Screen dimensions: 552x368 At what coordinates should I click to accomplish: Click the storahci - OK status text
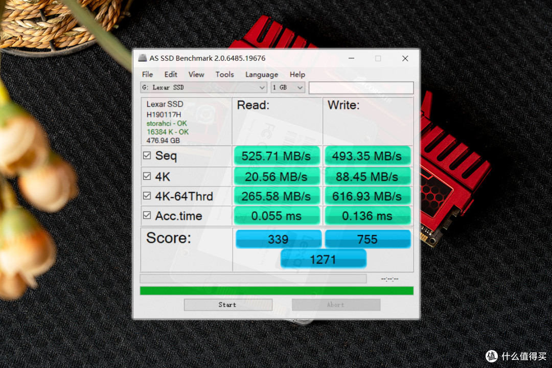[167, 123]
